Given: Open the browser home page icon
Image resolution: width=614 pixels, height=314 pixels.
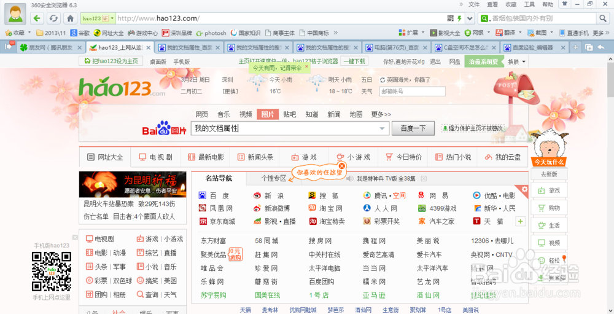Looking at the screenshot, I should pos(70,18).
